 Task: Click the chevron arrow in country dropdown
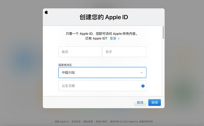[x=142, y=73]
